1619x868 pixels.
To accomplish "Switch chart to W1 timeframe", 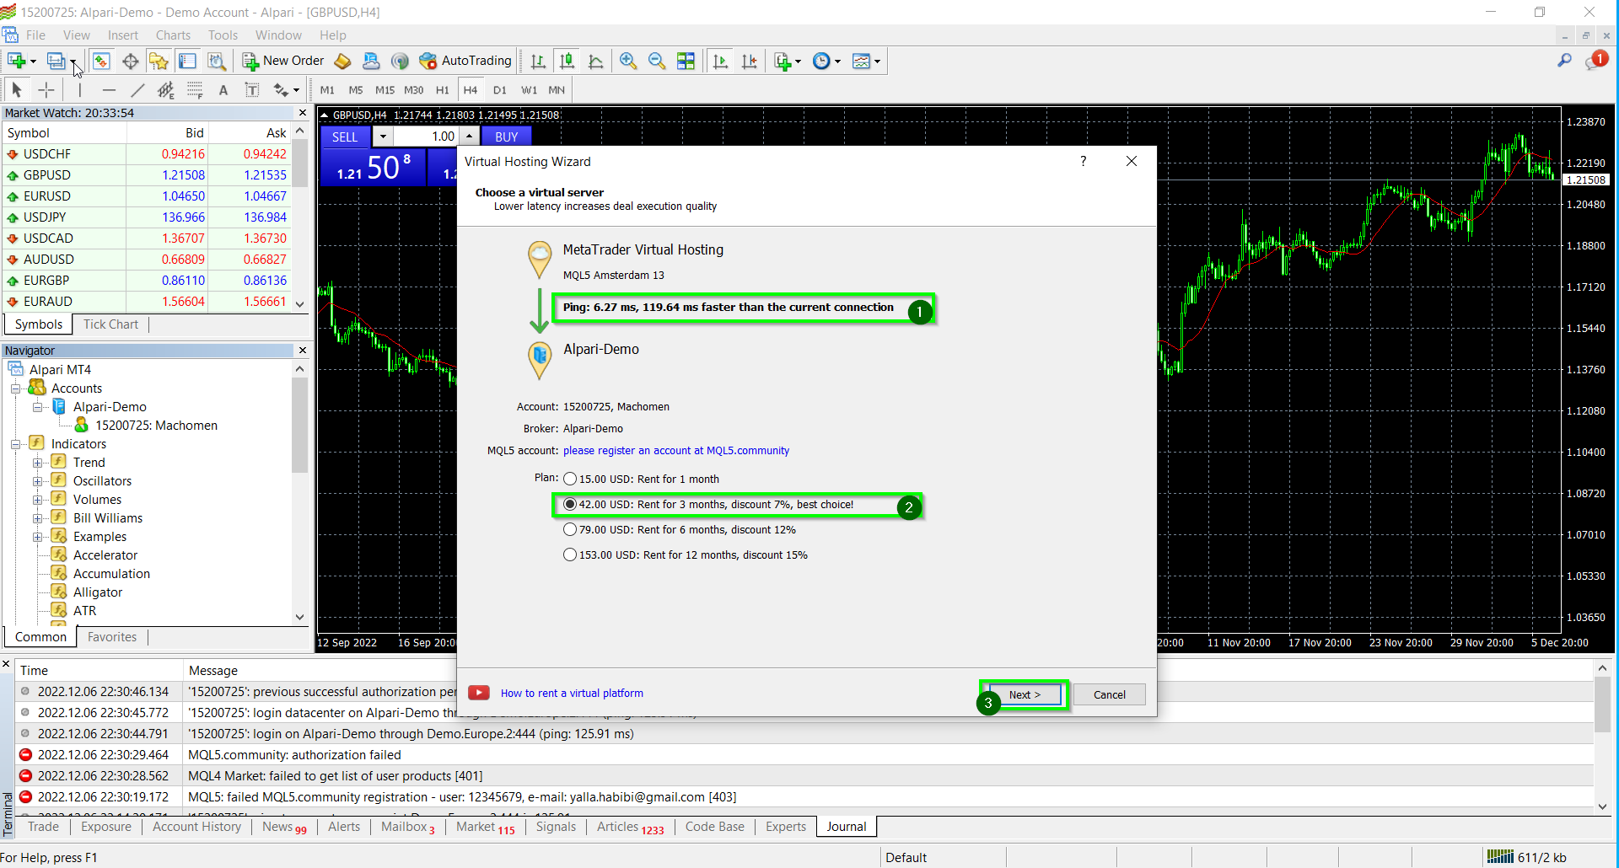I will click(529, 89).
